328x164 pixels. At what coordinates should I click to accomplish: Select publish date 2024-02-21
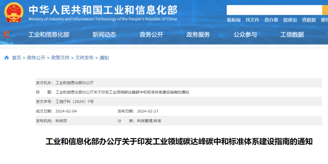click(148, 111)
